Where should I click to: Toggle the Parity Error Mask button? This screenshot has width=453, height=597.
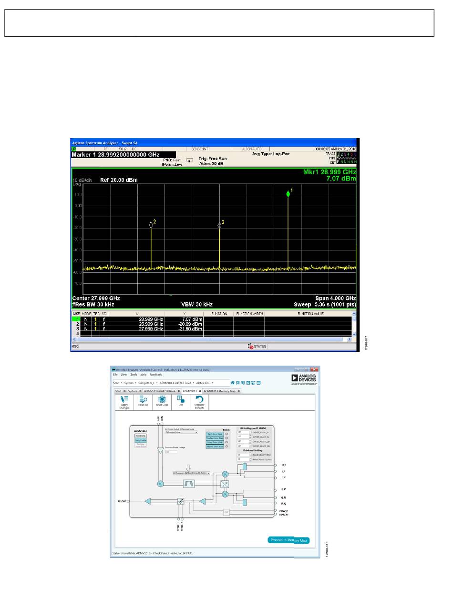coord(215,434)
